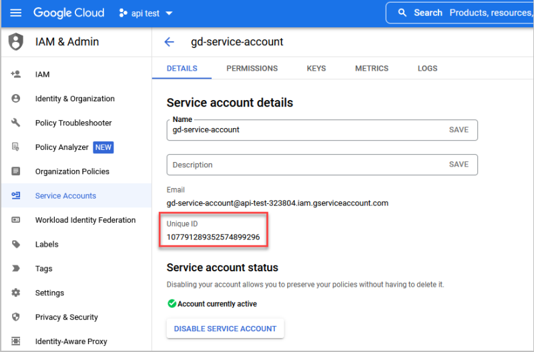This screenshot has height=352, width=534.
Task: Click the Account currently active text
Action: 217,304
